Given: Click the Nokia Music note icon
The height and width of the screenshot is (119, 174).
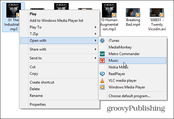Looking at the screenshot, I should 102,67.
